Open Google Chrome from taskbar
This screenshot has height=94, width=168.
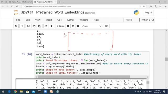pyautogui.click(x=15, y=92)
